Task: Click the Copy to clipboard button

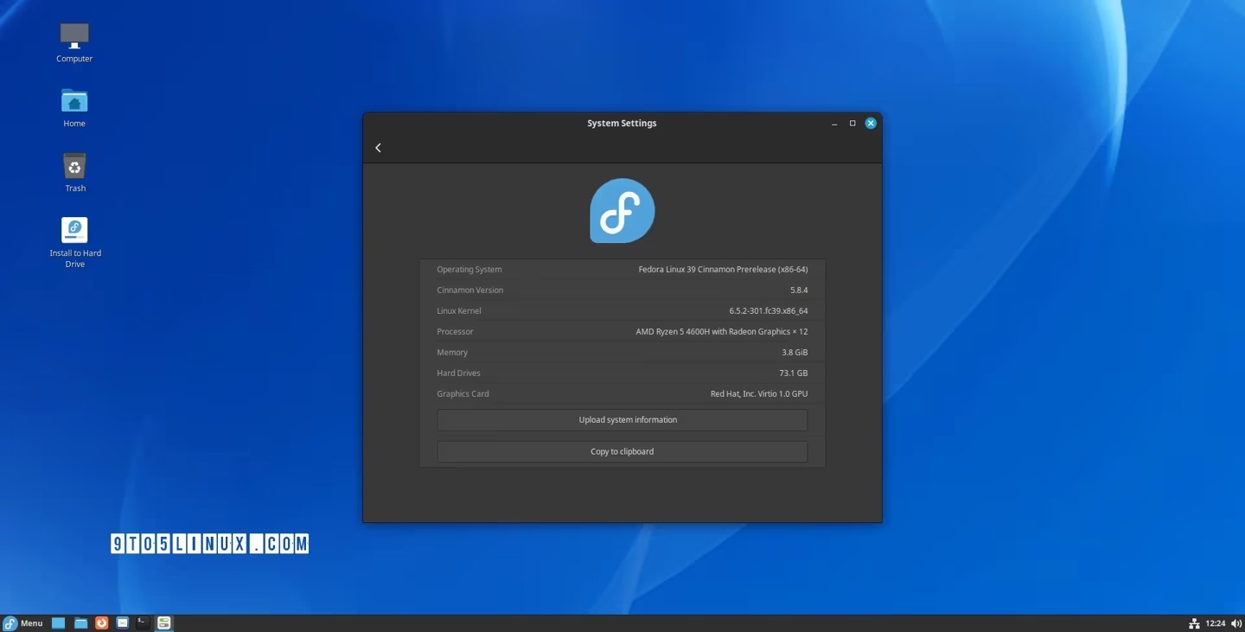Action: point(622,451)
